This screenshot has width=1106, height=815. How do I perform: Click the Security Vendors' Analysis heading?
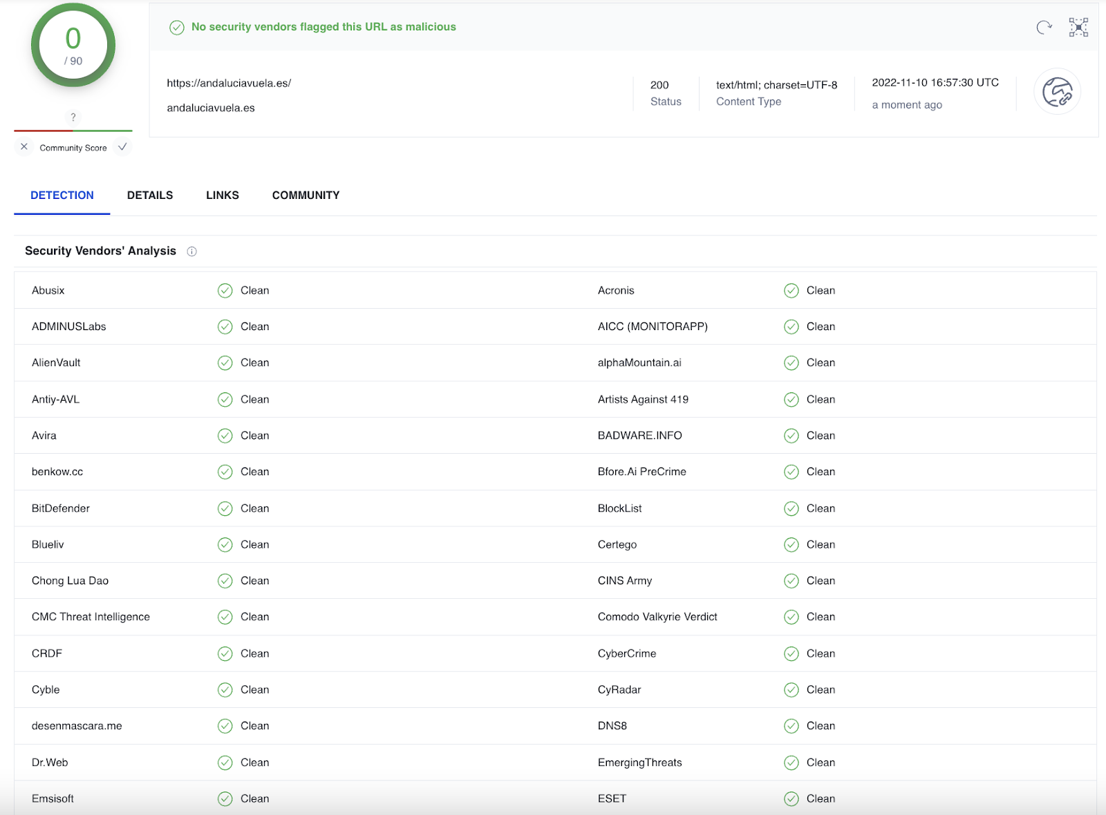101,251
